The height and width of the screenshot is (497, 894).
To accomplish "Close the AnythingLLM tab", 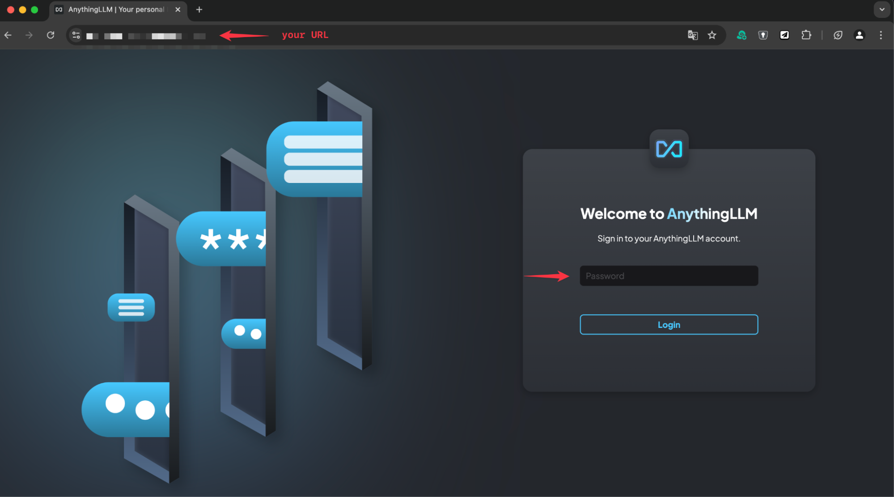I will (178, 9).
